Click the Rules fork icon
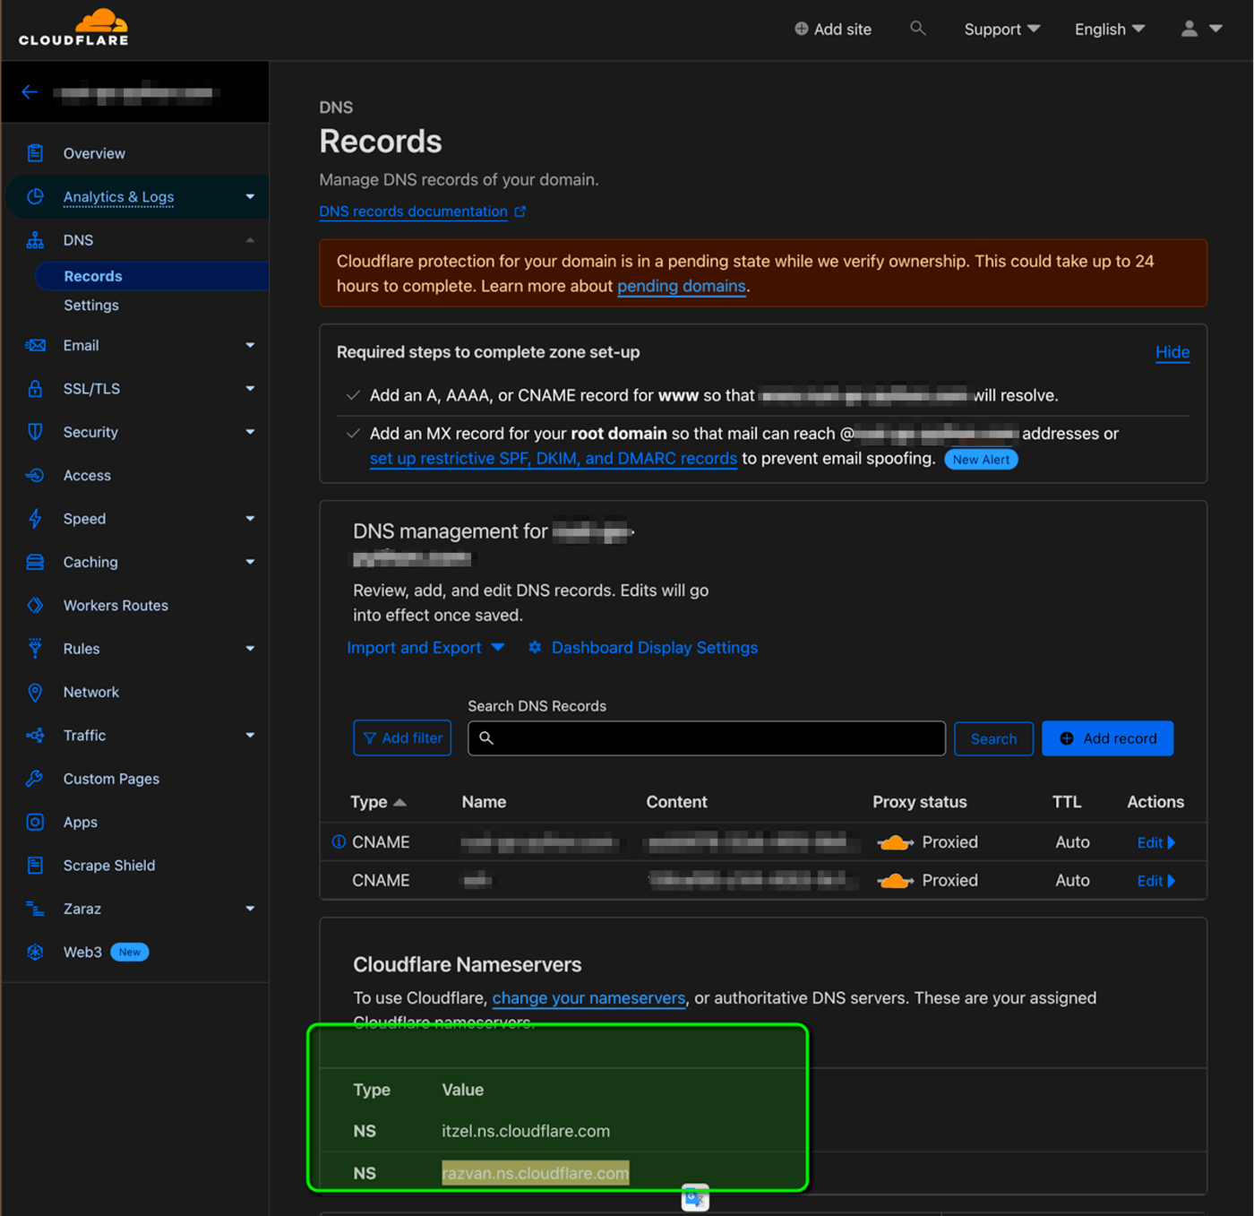The image size is (1254, 1216). pyautogui.click(x=35, y=648)
